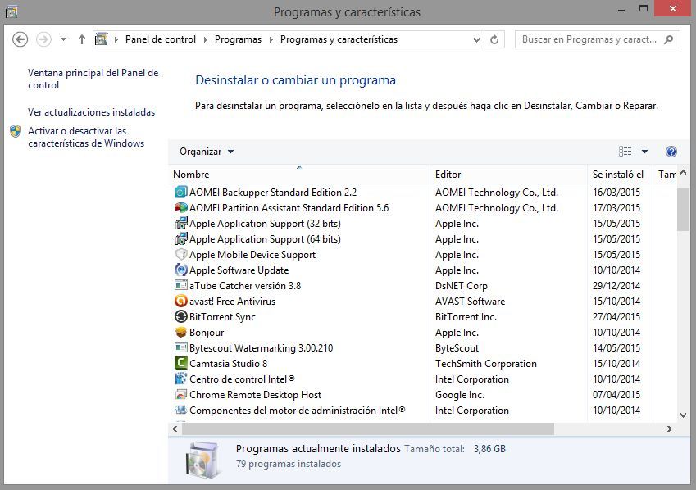Go back with the back arrow
The height and width of the screenshot is (490, 696).
(20, 39)
